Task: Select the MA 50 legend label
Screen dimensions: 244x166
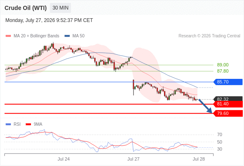Action: [x=79, y=36]
